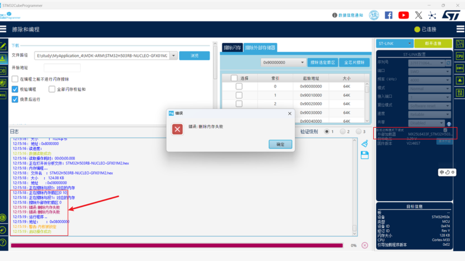The height and width of the screenshot is (261, 465).
Task: Open the Software reset mode dropdown
Action: (429, 106)
